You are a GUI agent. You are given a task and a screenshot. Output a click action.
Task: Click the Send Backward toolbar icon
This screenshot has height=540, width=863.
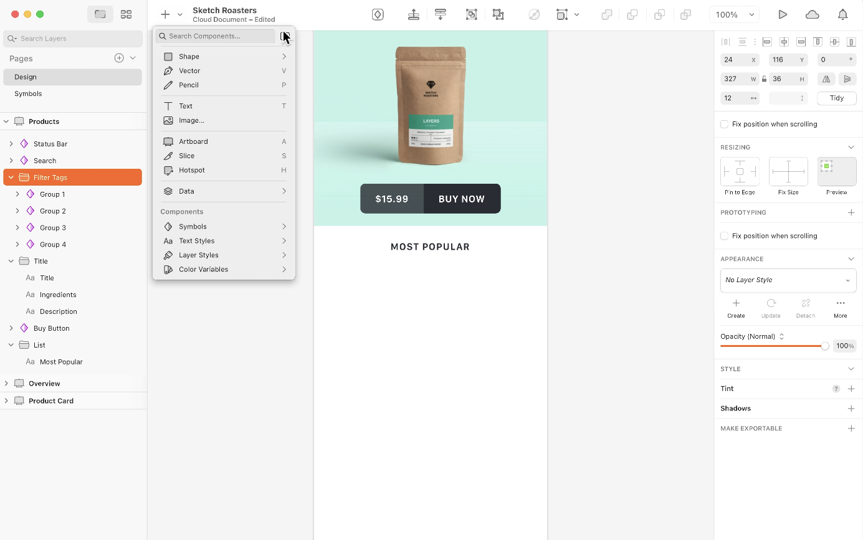[x=441, y=14]
